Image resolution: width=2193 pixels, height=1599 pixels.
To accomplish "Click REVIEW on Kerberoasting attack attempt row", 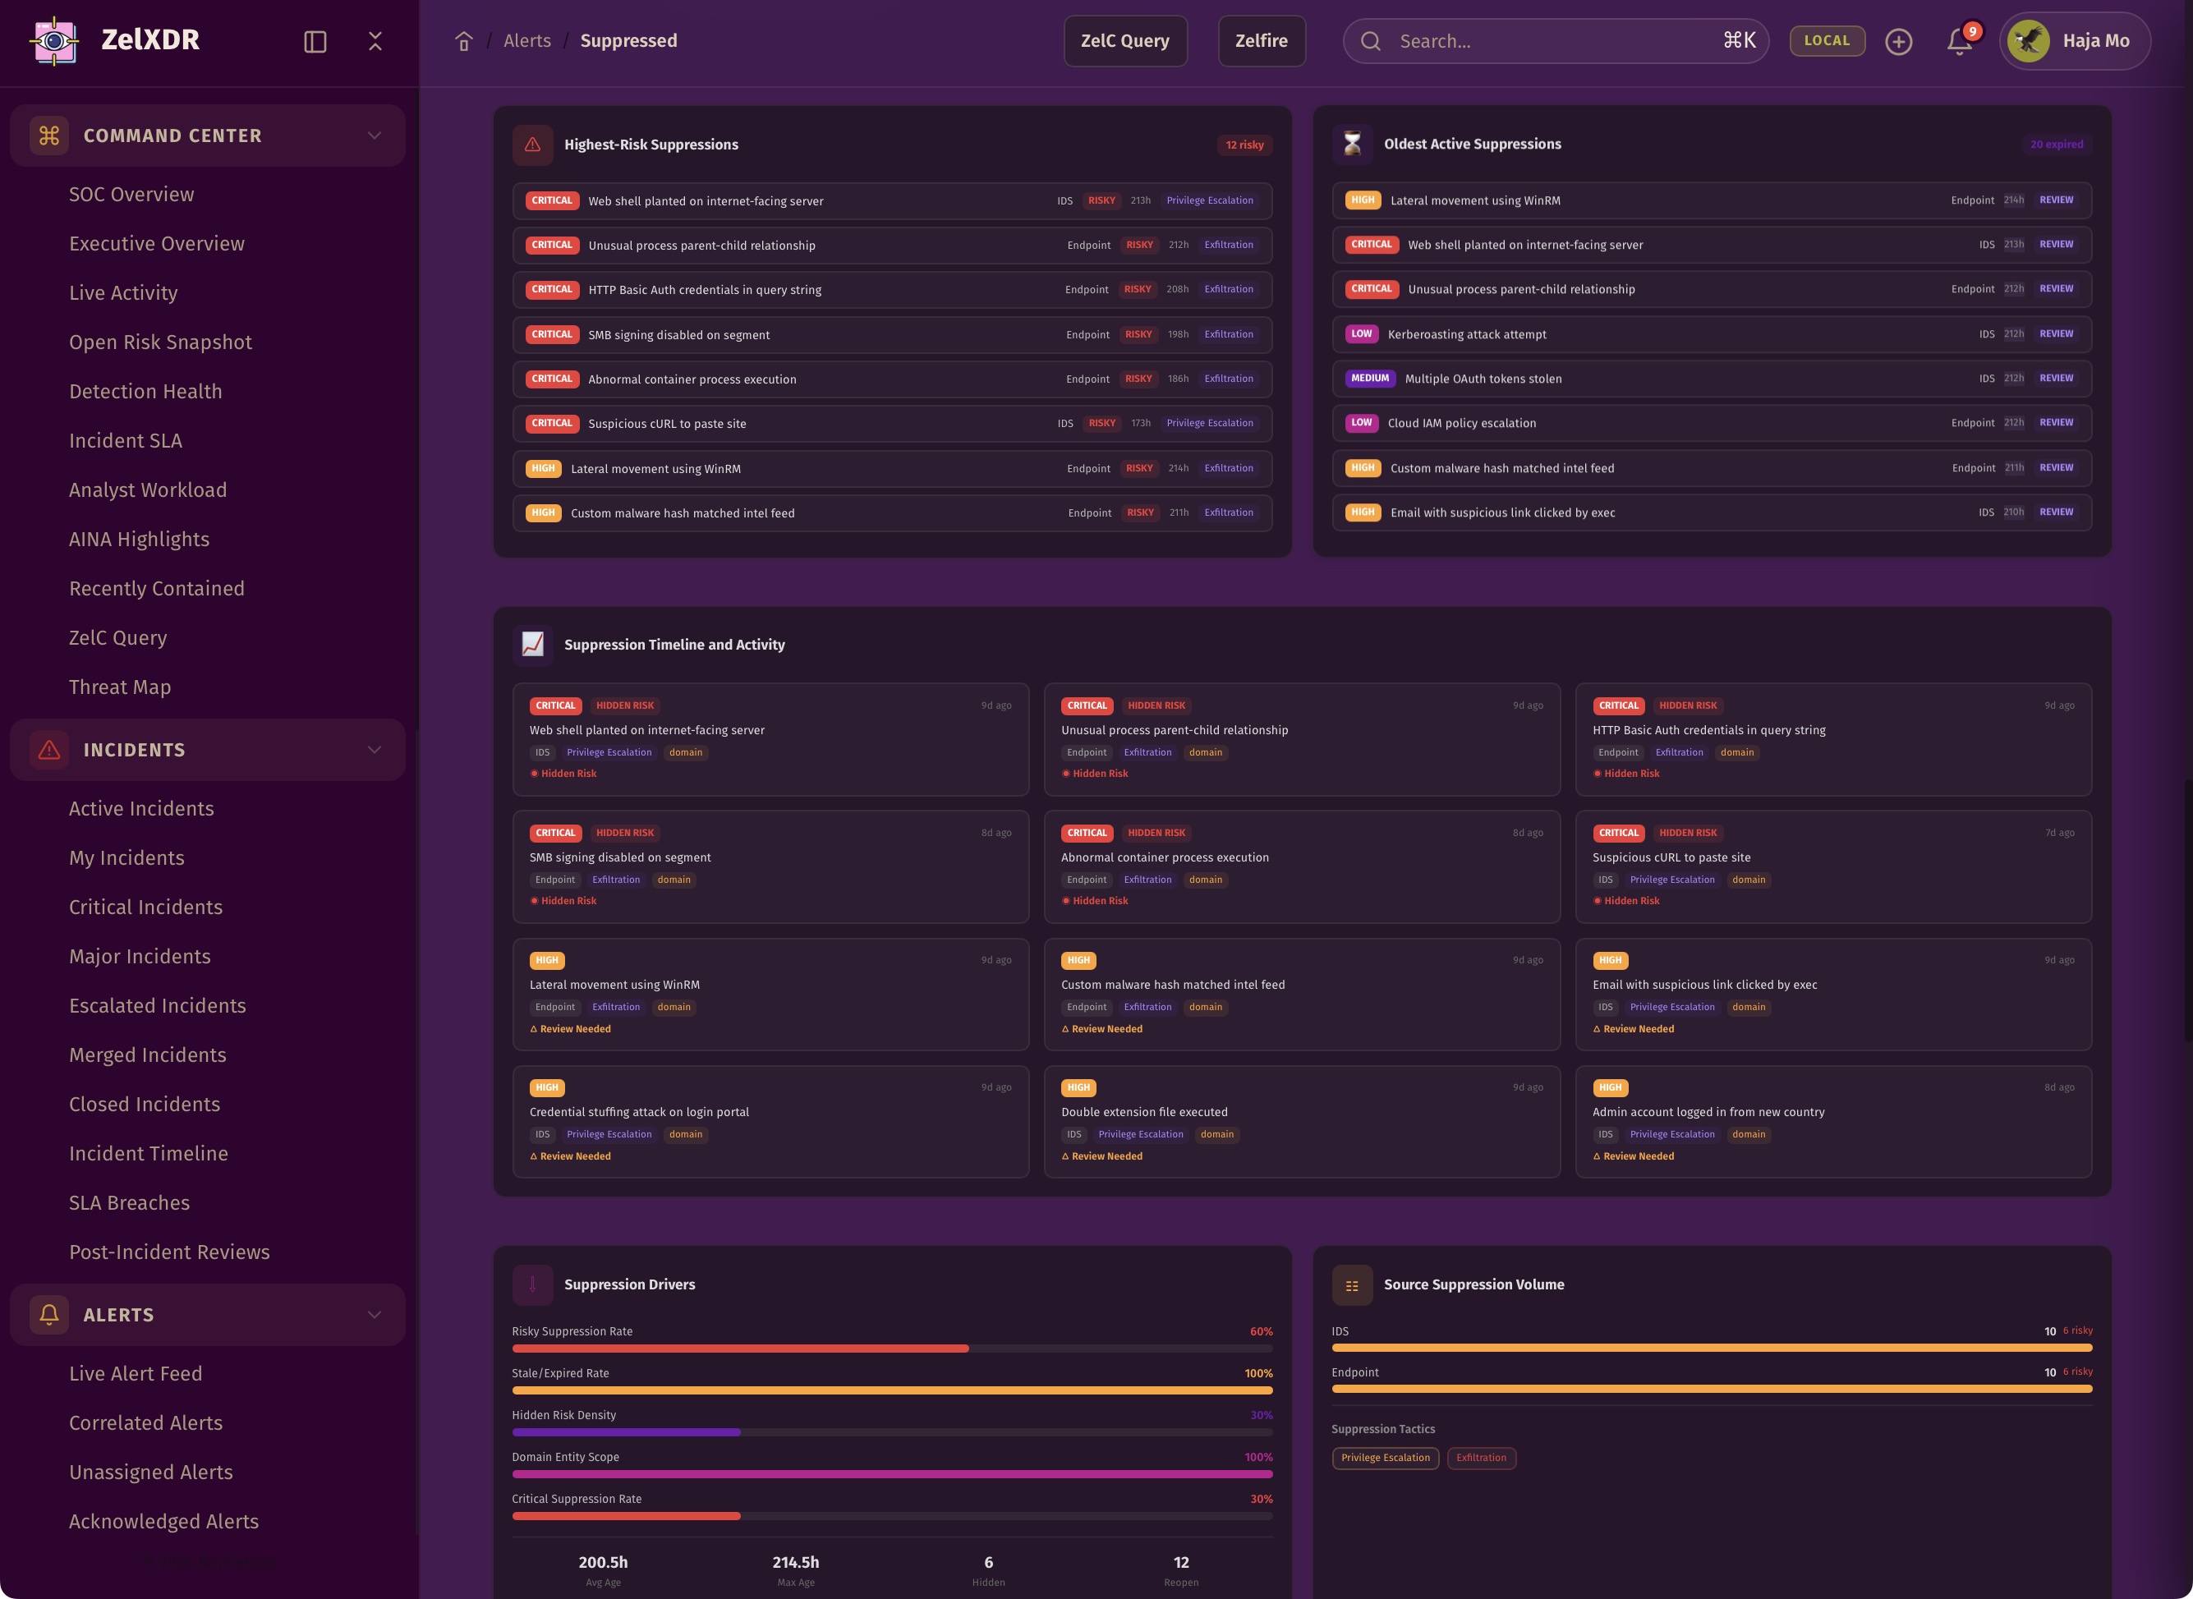I will [2056, 334].
